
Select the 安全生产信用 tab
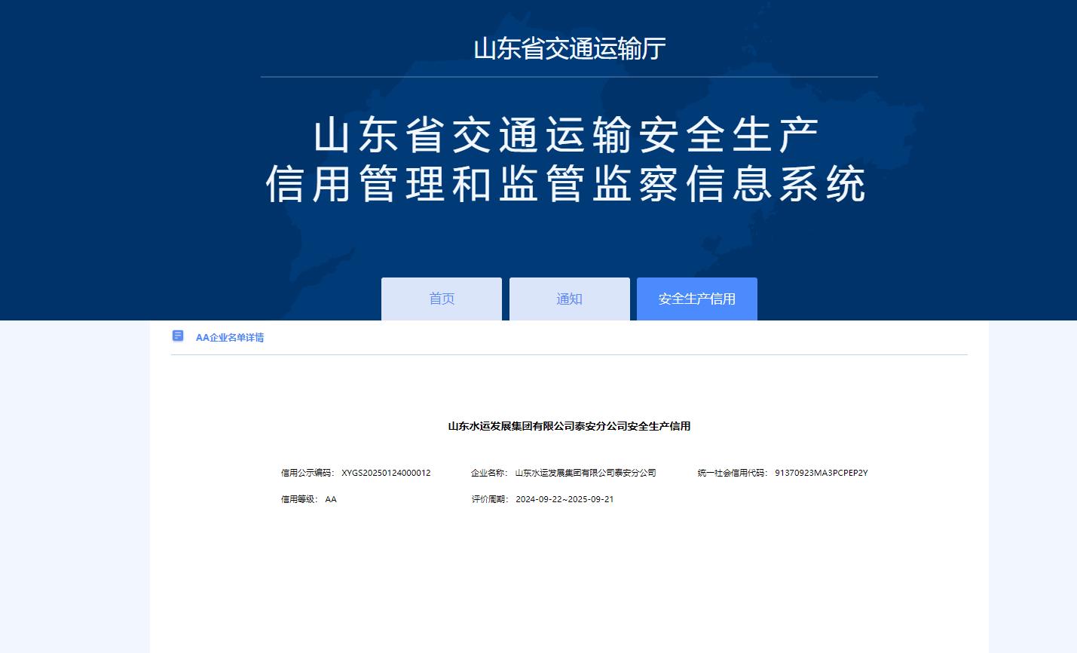tap(696, 299)
